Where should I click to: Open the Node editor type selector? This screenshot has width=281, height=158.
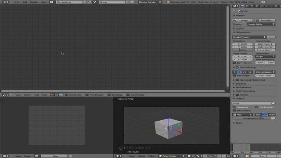click(x=5, y=95)
